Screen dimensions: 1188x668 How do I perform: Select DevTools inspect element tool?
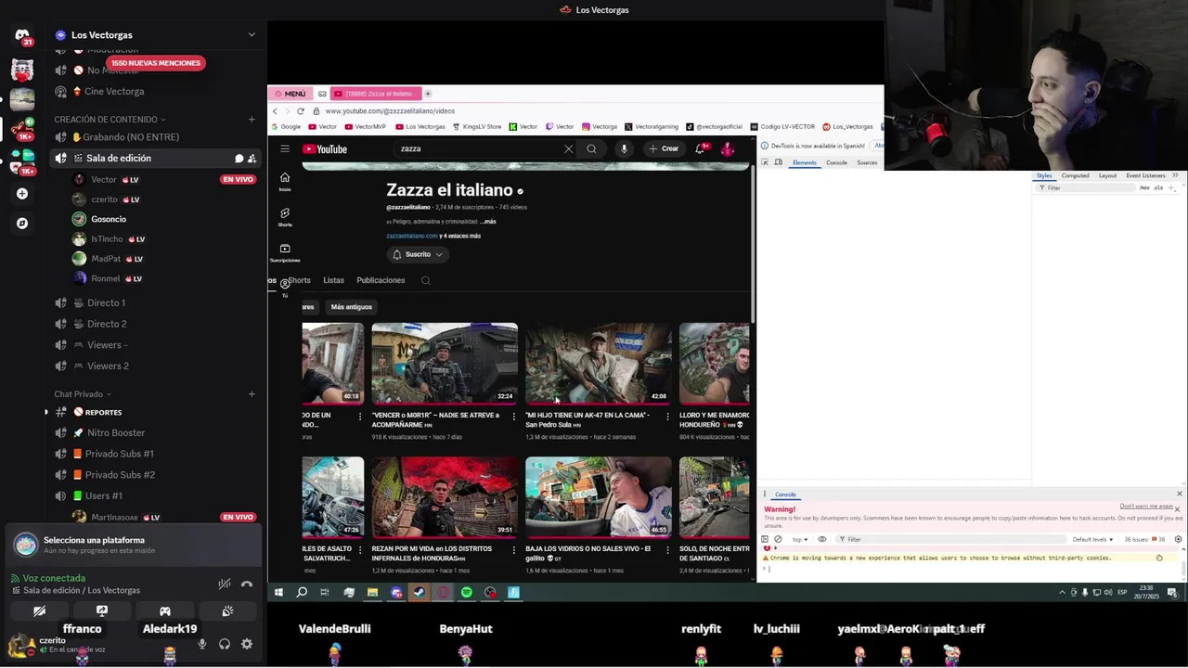(x=765, y=162)
